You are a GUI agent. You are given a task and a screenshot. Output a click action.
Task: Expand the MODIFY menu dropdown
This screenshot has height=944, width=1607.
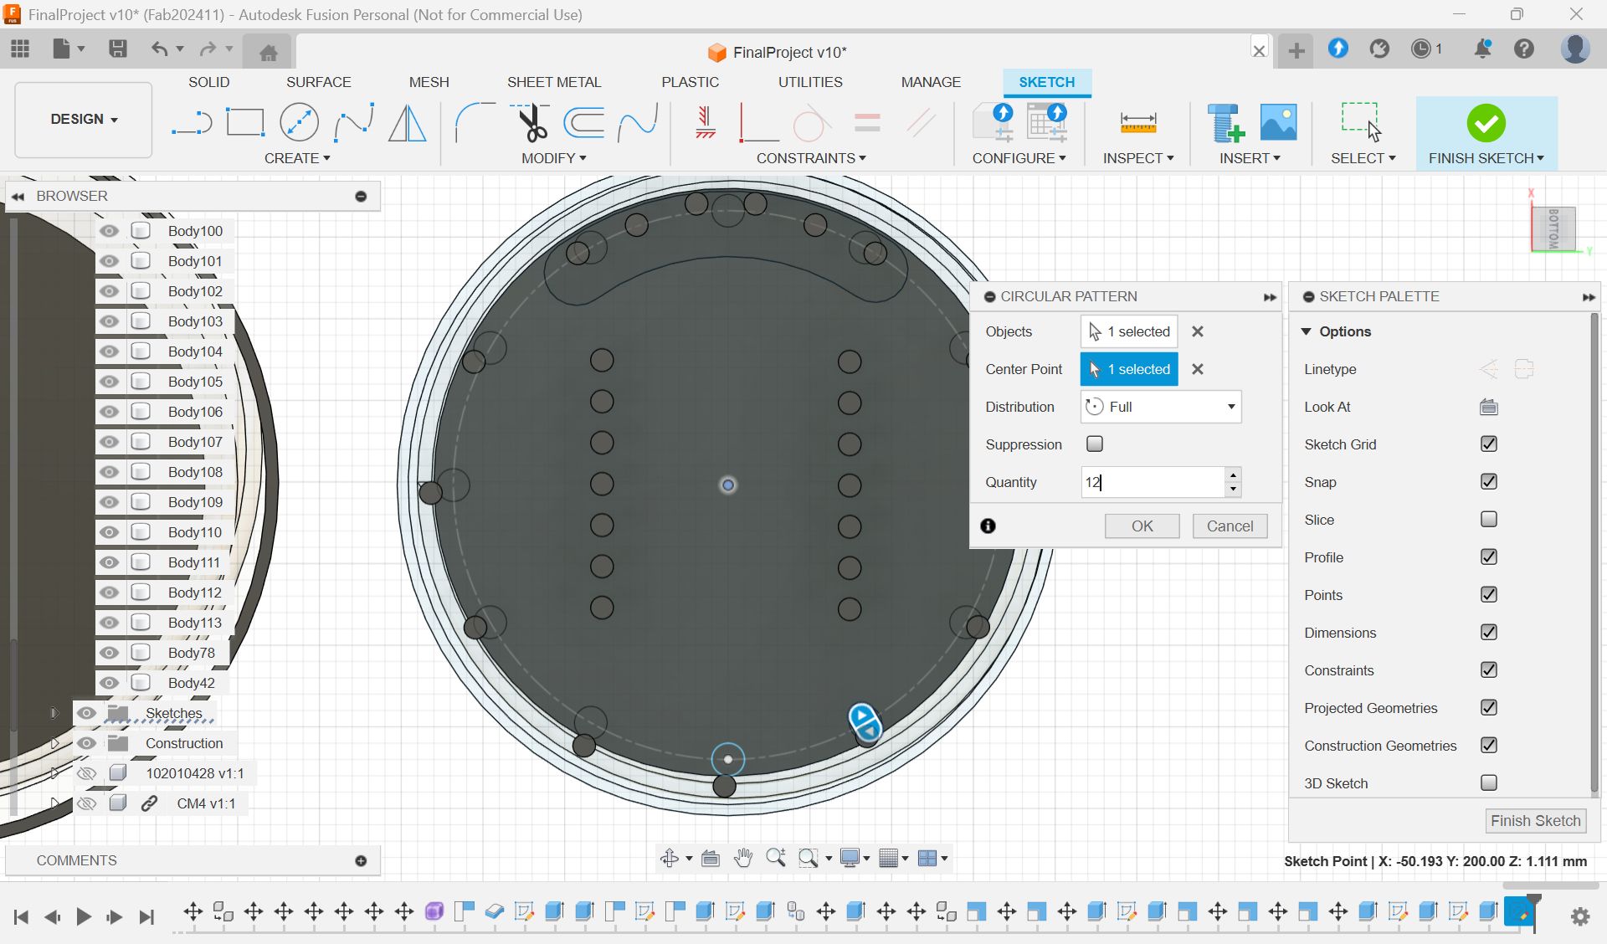coord(553,158)
